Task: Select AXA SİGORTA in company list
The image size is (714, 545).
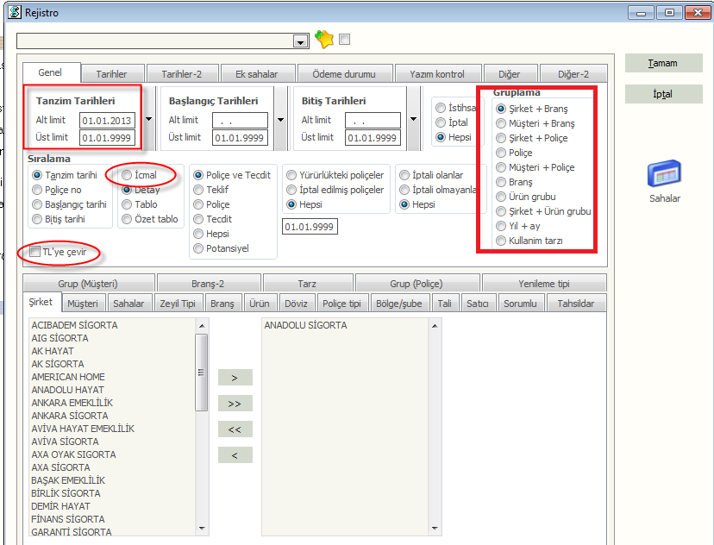Action: (x=61, y=467)
